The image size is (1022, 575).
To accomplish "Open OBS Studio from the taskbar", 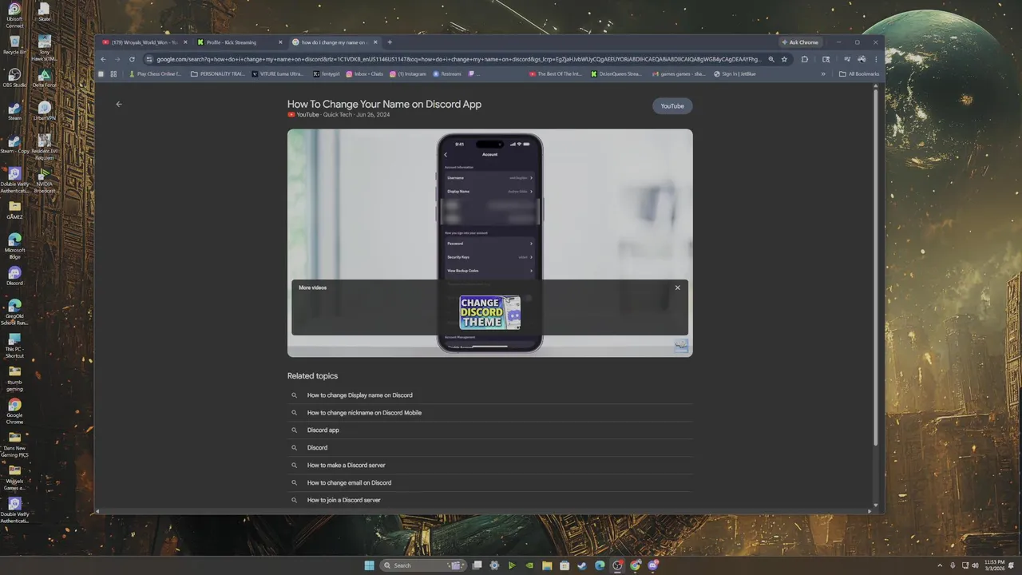I will click(617, 565).
